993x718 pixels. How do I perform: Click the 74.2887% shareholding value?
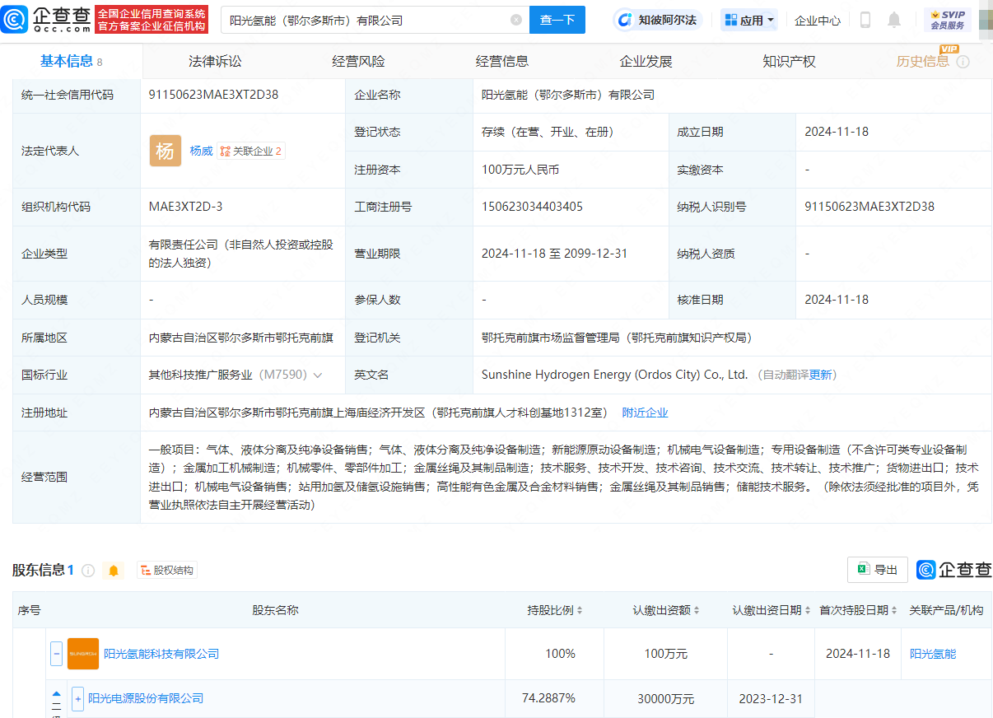click(x=548, y=698)
